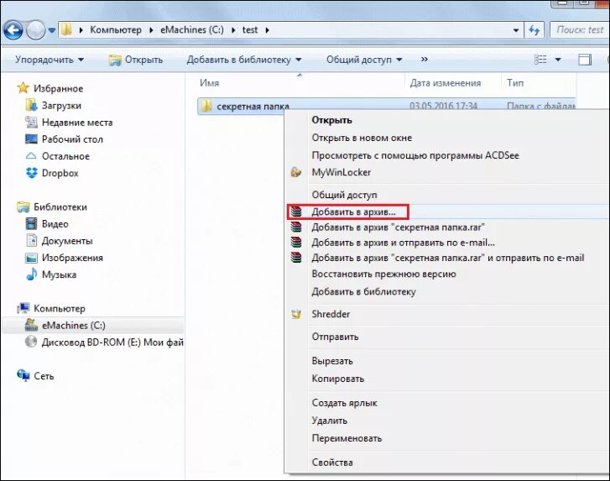Choose add "секретная папка.rar" and e-mail entry
Image resolution: width=610 pixels, height=481 pixels.
[448, 258]
